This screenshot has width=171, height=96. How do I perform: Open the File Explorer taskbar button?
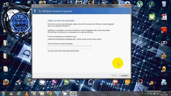42,94
